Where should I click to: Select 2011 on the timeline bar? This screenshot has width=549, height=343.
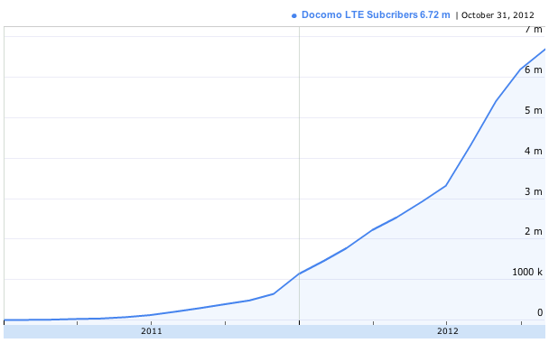[x=152, y=331]
